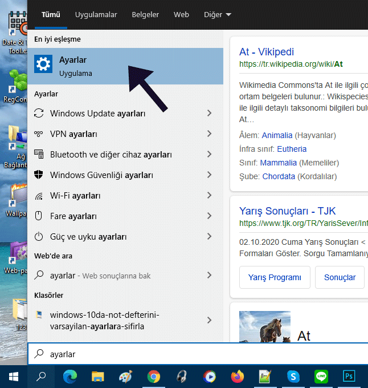Open Skype from the taskbar
The height and width of the screenshot is (388, 368).
tap(293, 377)
